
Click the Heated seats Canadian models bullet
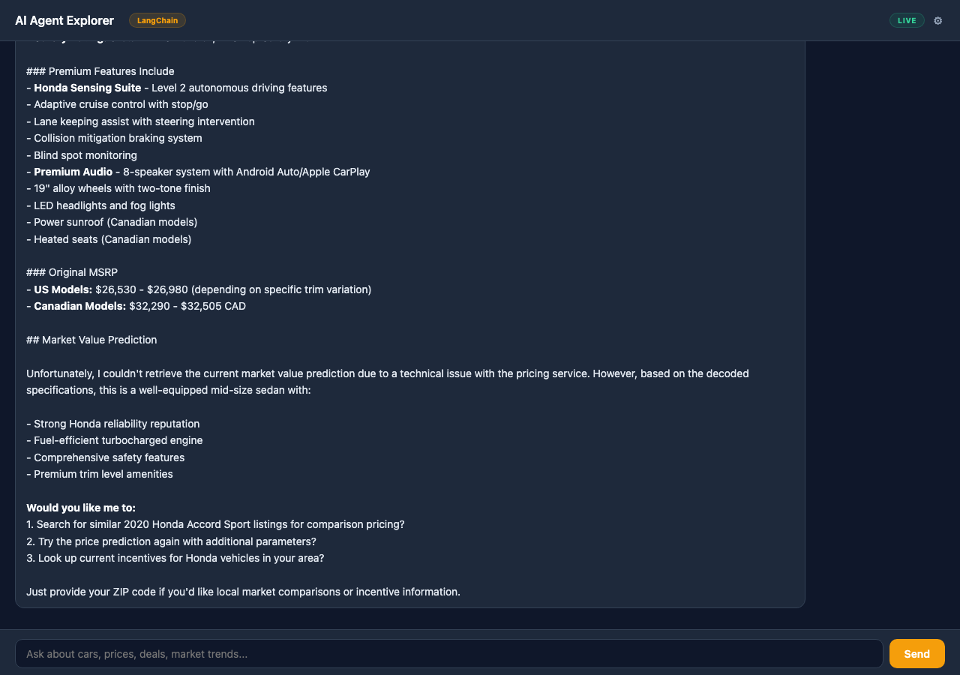pos(109,238)
